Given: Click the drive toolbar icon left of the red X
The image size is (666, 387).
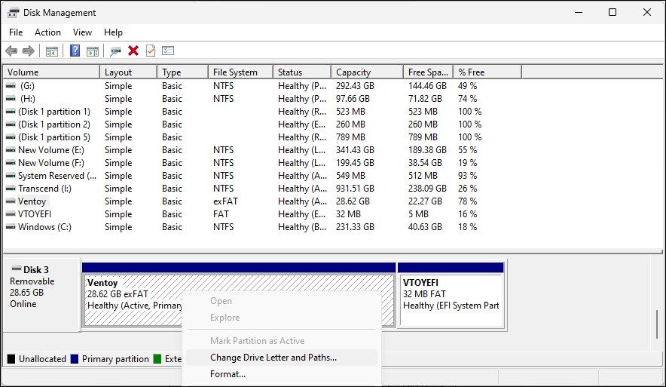Looking at the screenshot, I should click(x=115, y=51).
